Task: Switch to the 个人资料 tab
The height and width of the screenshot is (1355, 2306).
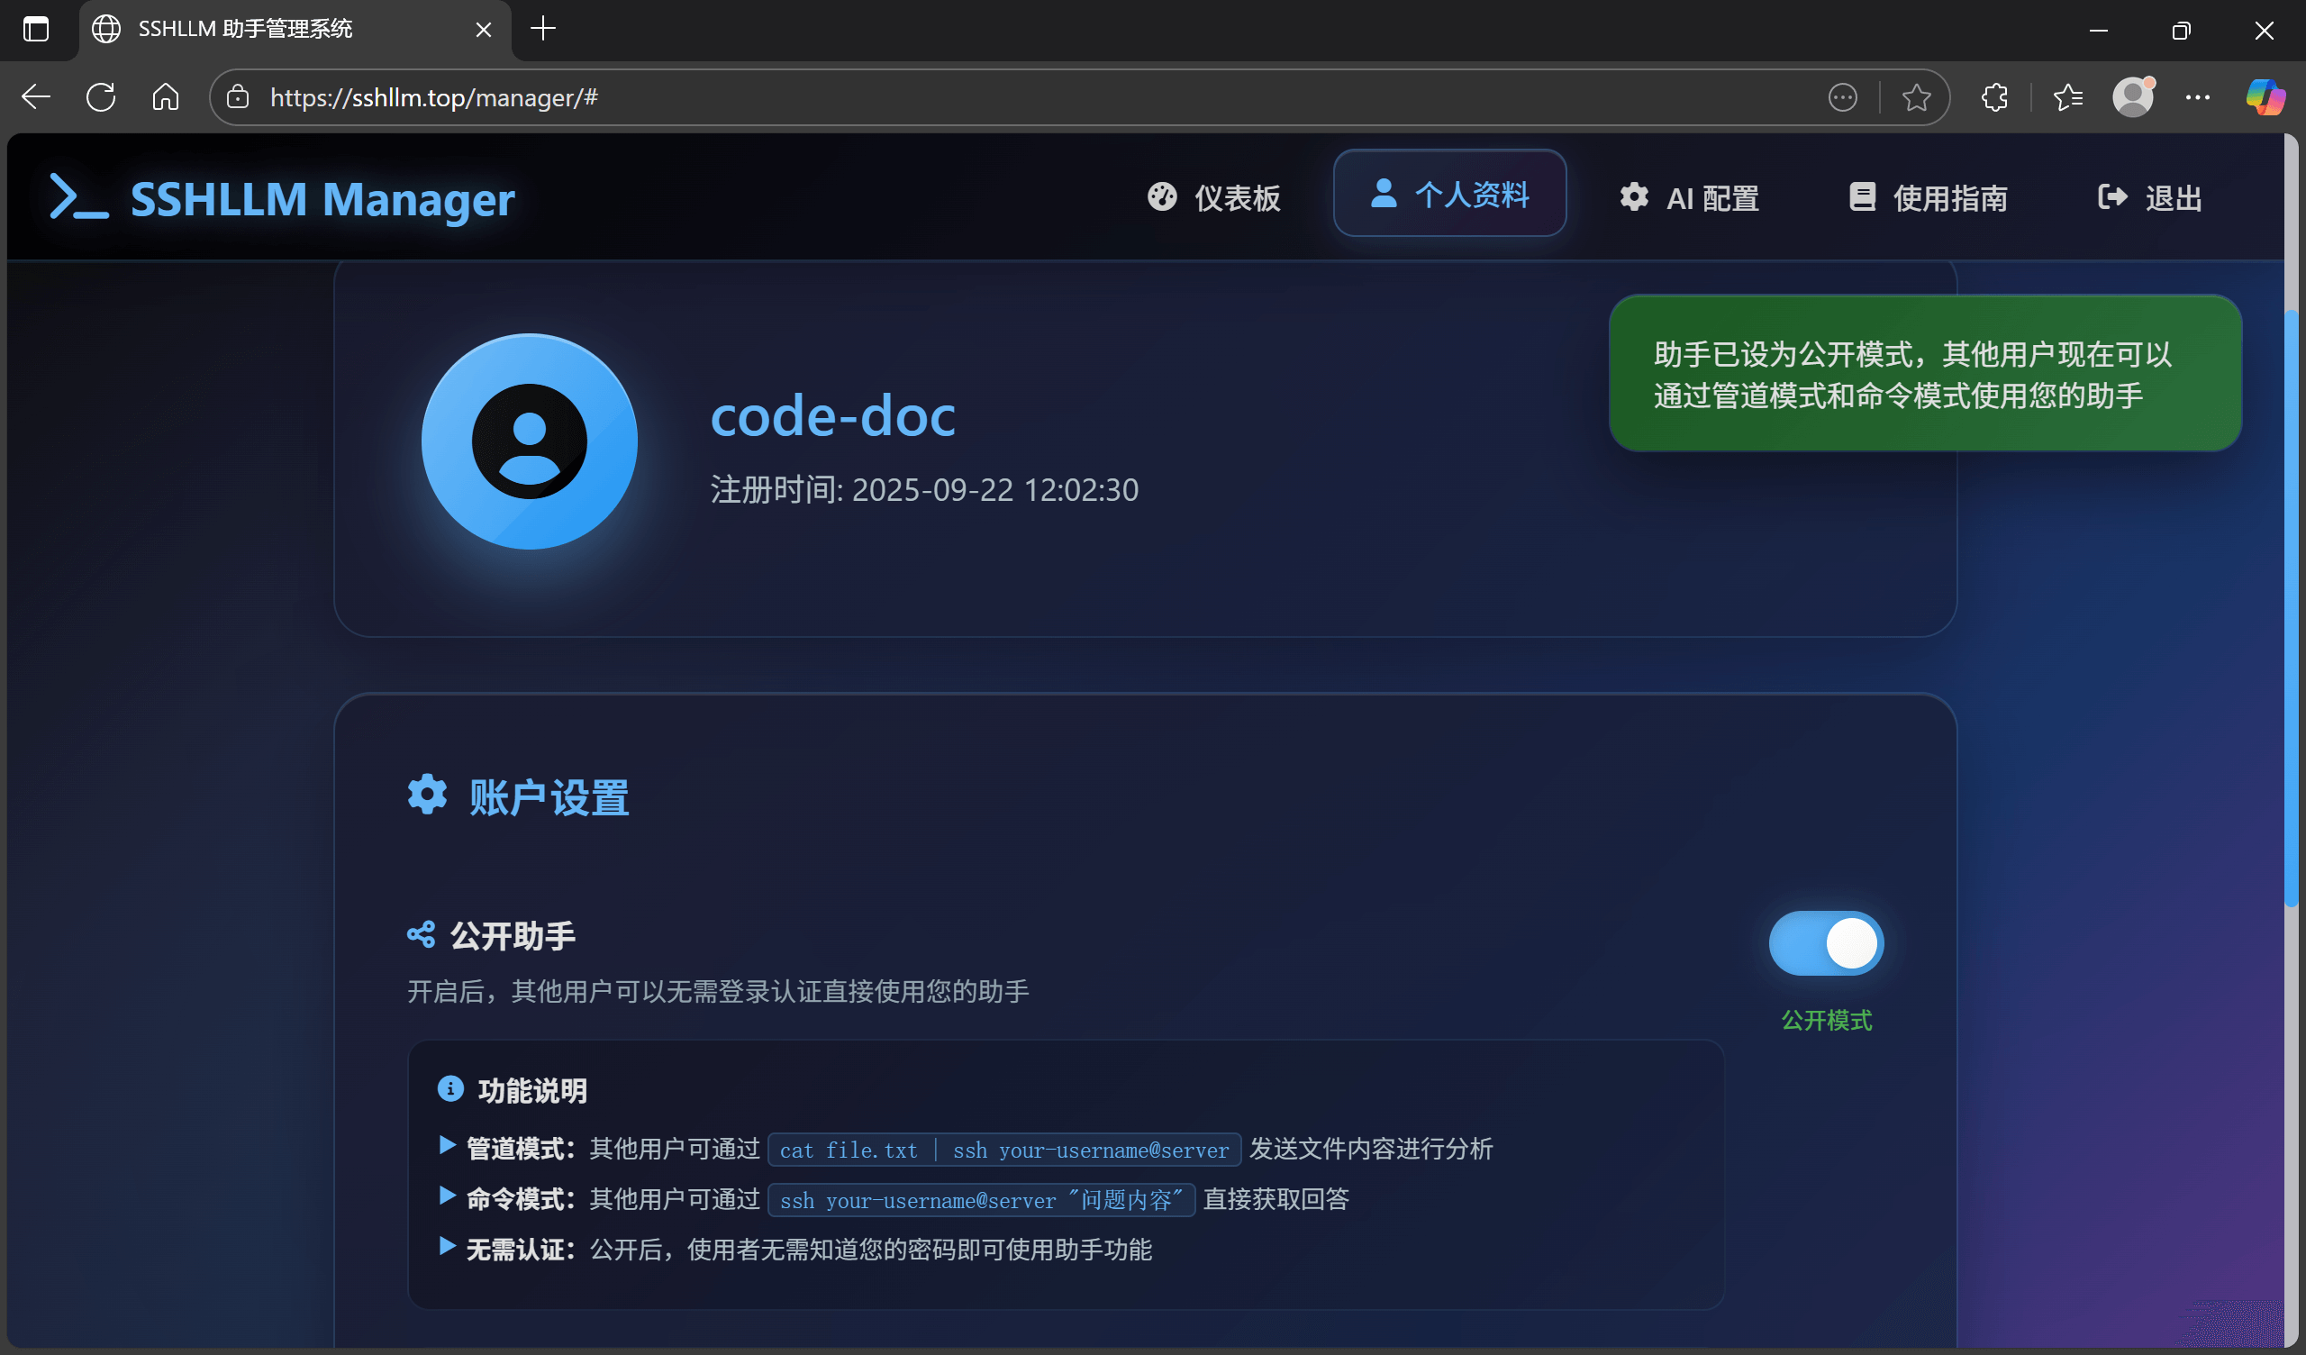Action: point(1449,194)
